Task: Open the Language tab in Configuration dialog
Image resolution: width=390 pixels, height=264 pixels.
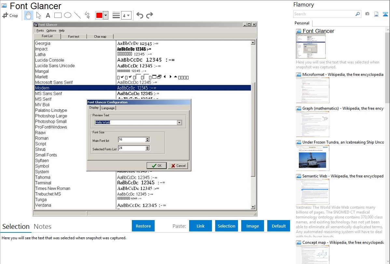Action: pyautogui.click(x=108, y=108)
